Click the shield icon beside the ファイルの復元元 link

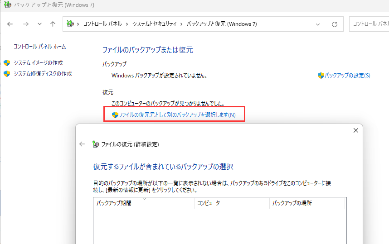pyautogui.click(x=115, y=115)
